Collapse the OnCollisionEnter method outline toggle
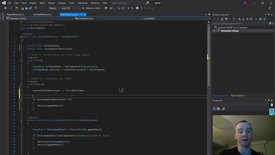This screenshot has width=275, height=155. coord(21,121)
